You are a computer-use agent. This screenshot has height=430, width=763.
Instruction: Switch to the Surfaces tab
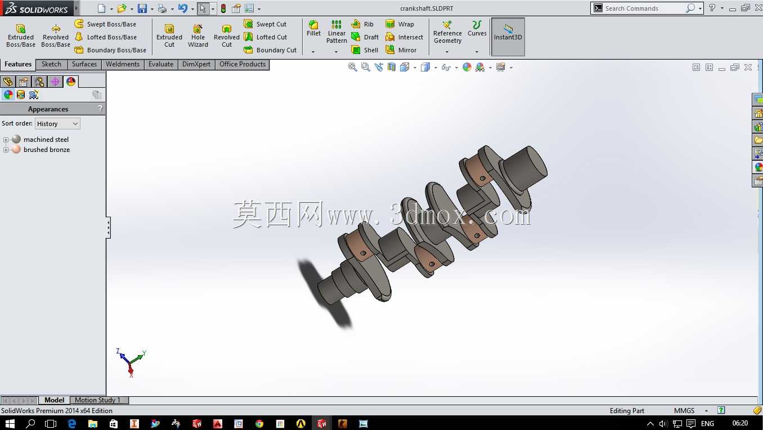click(84, 65)
